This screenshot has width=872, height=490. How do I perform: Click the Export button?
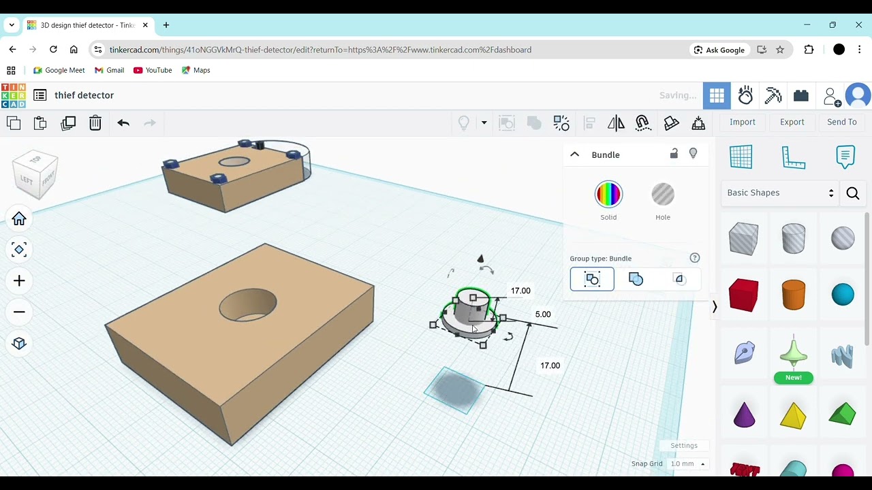792,122
